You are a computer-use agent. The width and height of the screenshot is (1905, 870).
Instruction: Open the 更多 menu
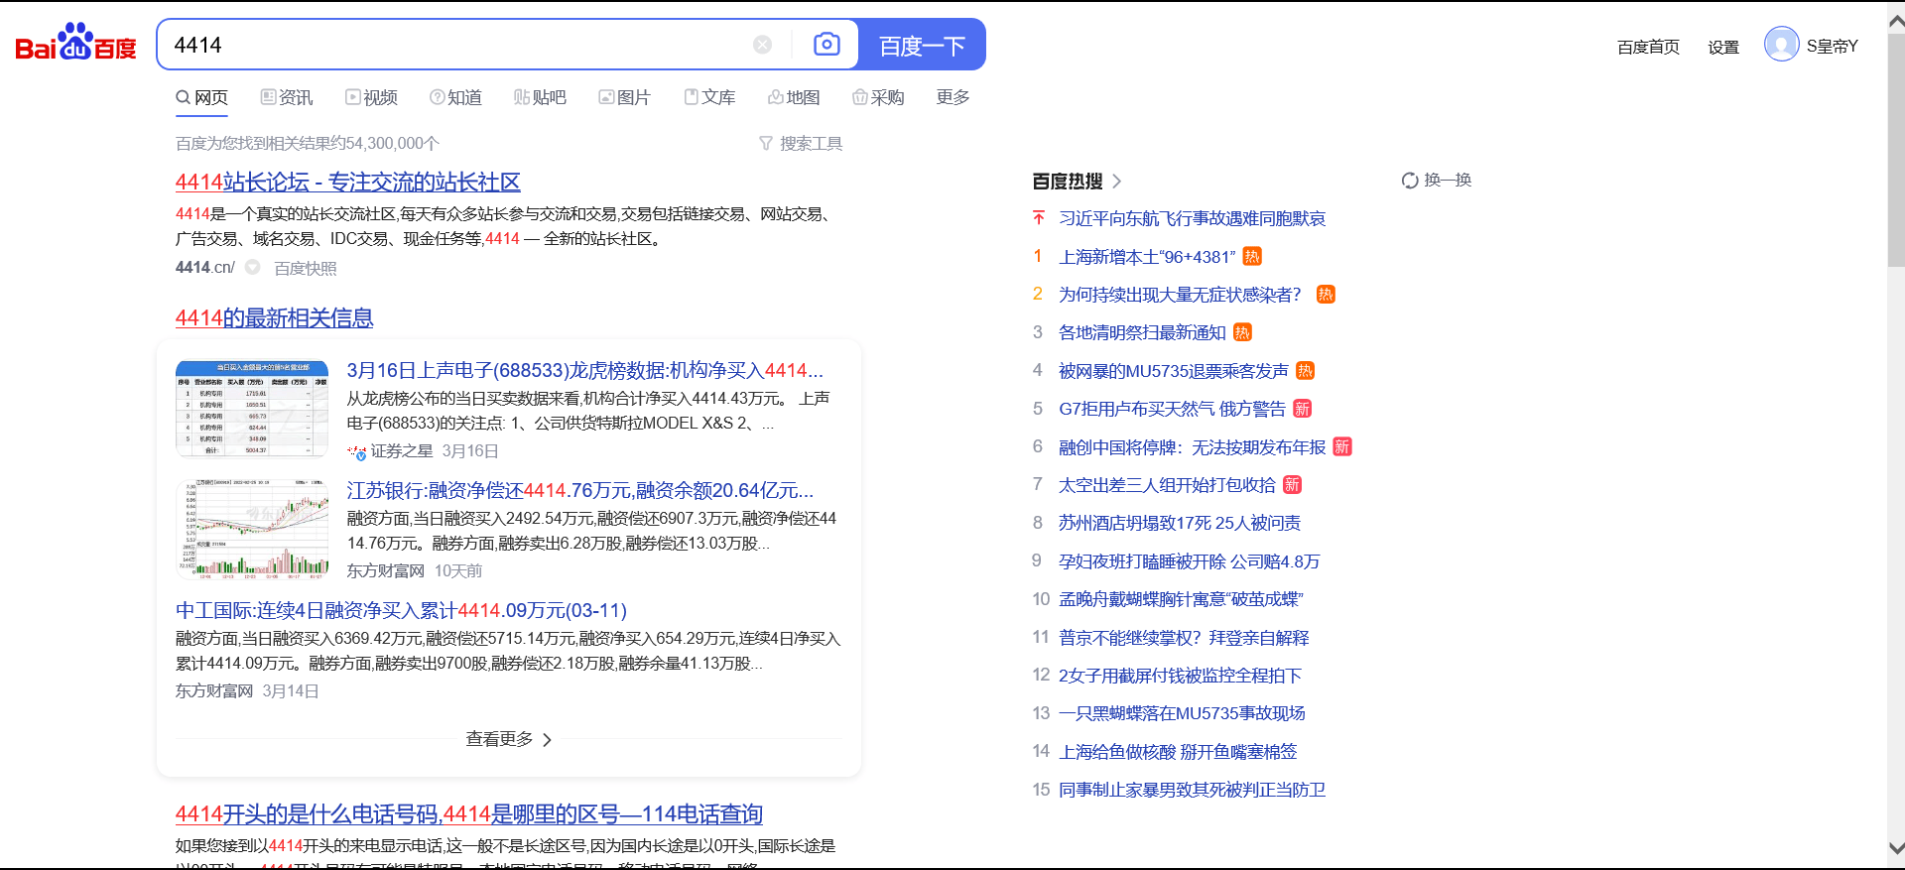pyautogui.click(x=952, y=97)
